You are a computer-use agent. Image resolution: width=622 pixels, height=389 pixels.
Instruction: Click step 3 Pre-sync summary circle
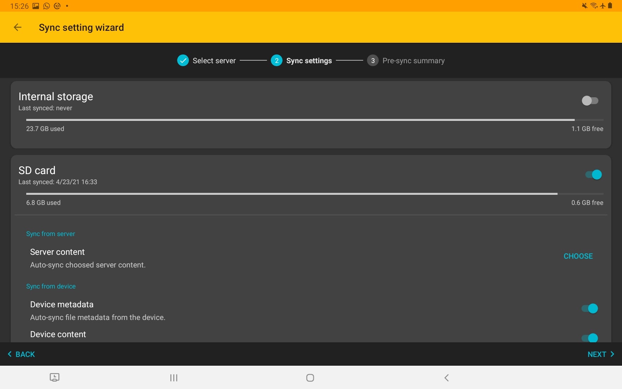click(x=372, y=60)
